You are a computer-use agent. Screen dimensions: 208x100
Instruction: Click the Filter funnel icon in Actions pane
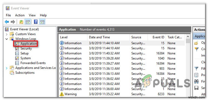click(196, 69)
